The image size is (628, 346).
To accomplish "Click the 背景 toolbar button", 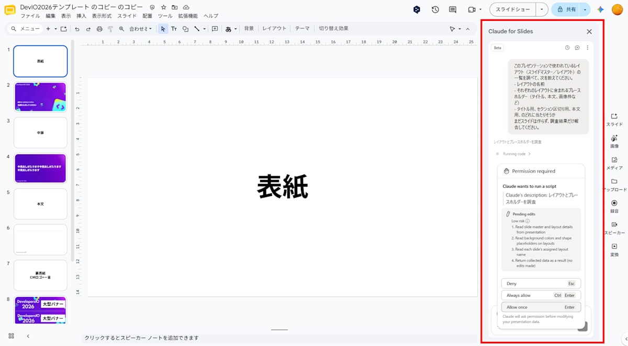I will [x=249, y=29].
